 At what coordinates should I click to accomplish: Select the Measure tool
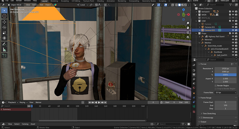4,49
